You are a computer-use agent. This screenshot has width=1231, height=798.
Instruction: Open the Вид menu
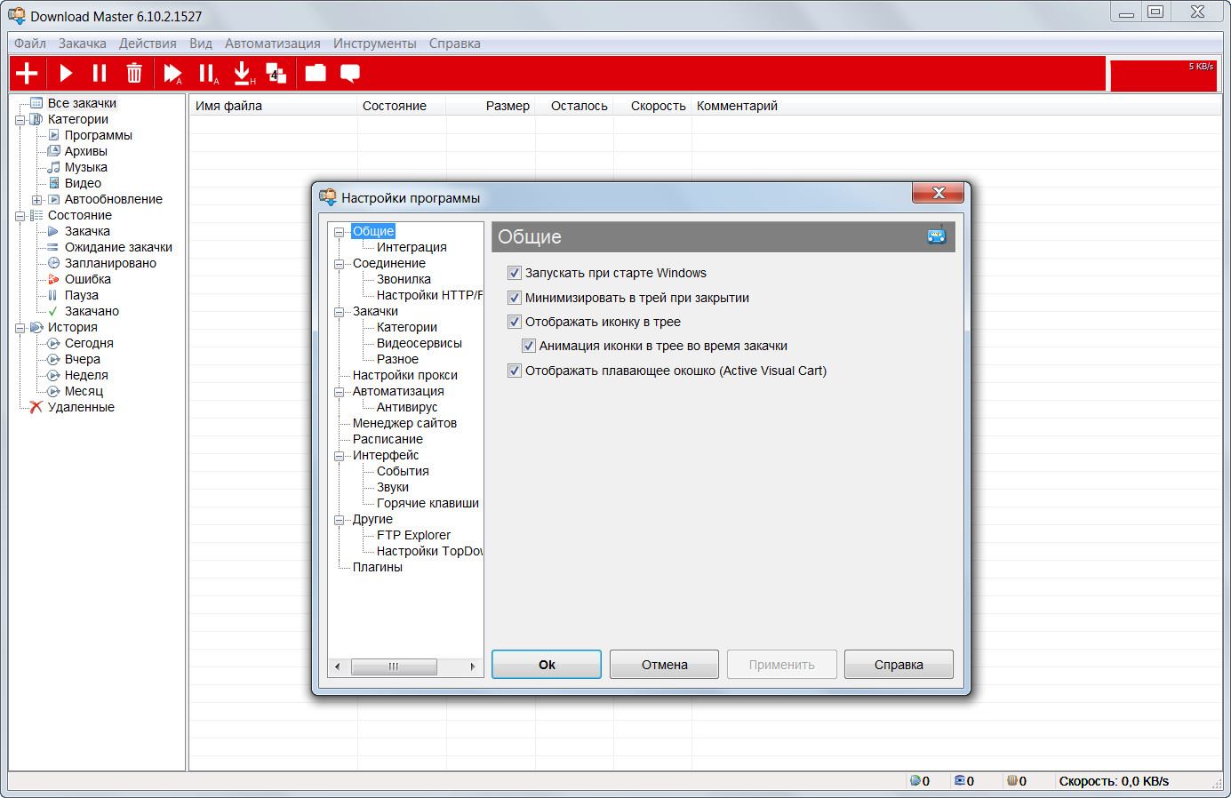(201, 44)
